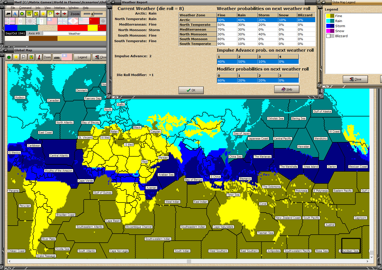382x270 pixels.
Task: Click the red left arrow icon
Action: click(58, 14)
